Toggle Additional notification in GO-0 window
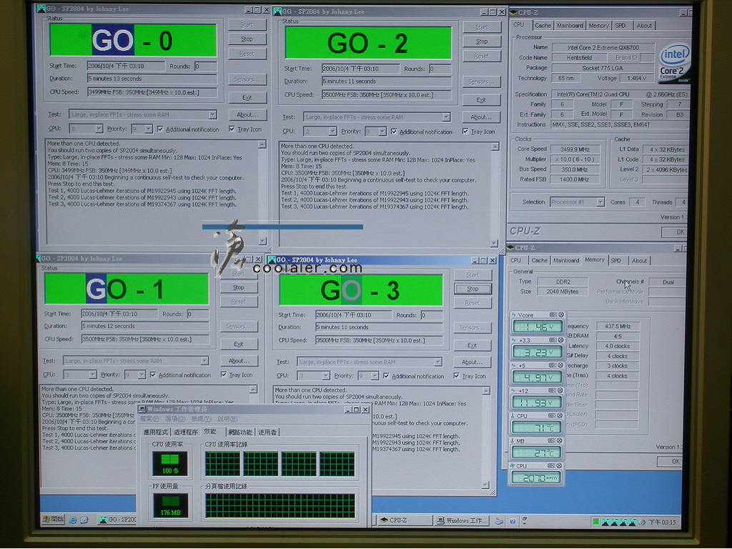 (160, 129)
